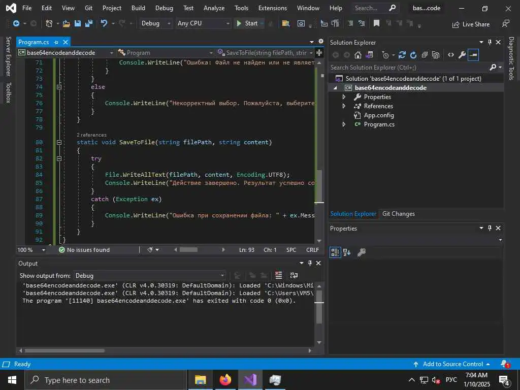Toggle Word Wrap in Output window
Viewport: 520px width, 390px height.
coord(294,275)
